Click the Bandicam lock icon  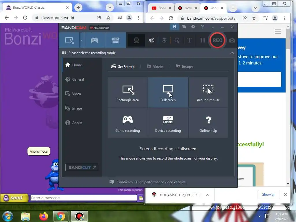pyautogui.click(x=174, y=27)
